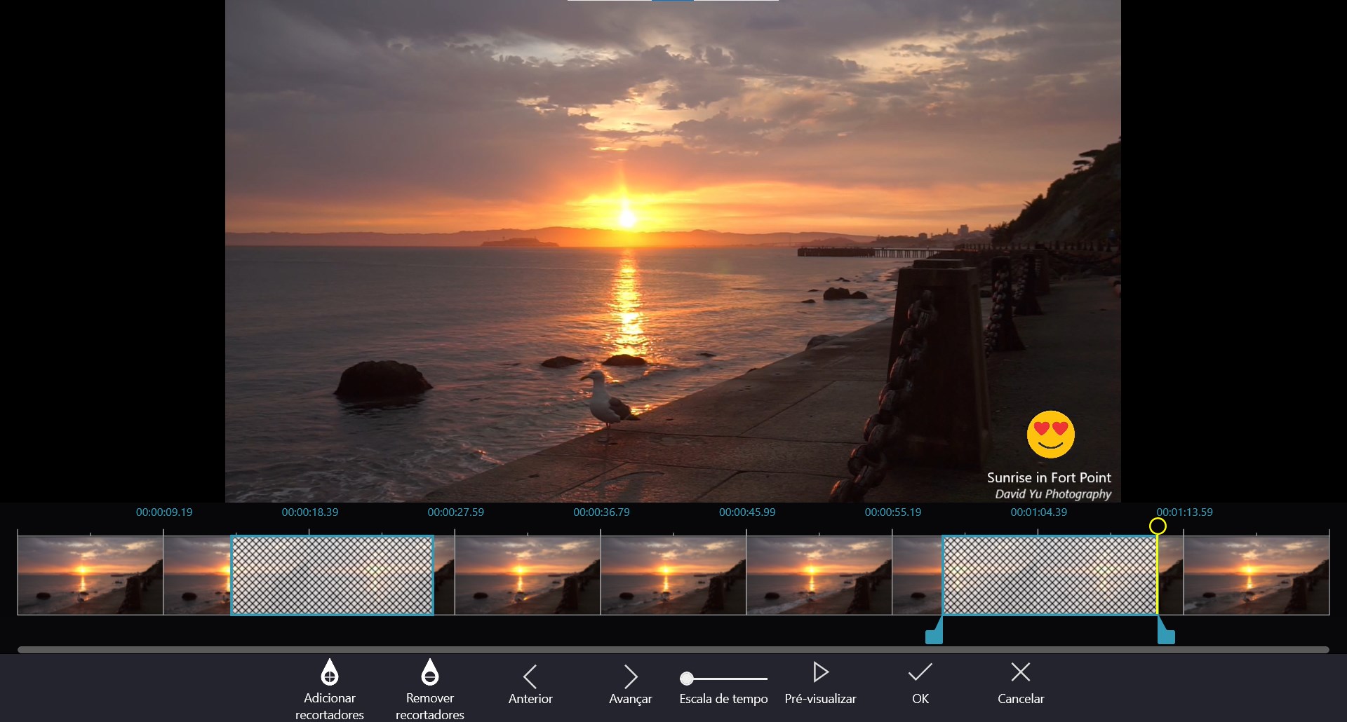The height and width of the screenshot is (722, 1347).
Task: Click the horizontal timeline scrollbar
Action: click(x=673, y=650)
